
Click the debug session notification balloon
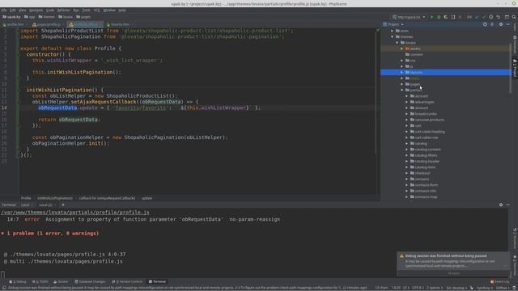453,264
